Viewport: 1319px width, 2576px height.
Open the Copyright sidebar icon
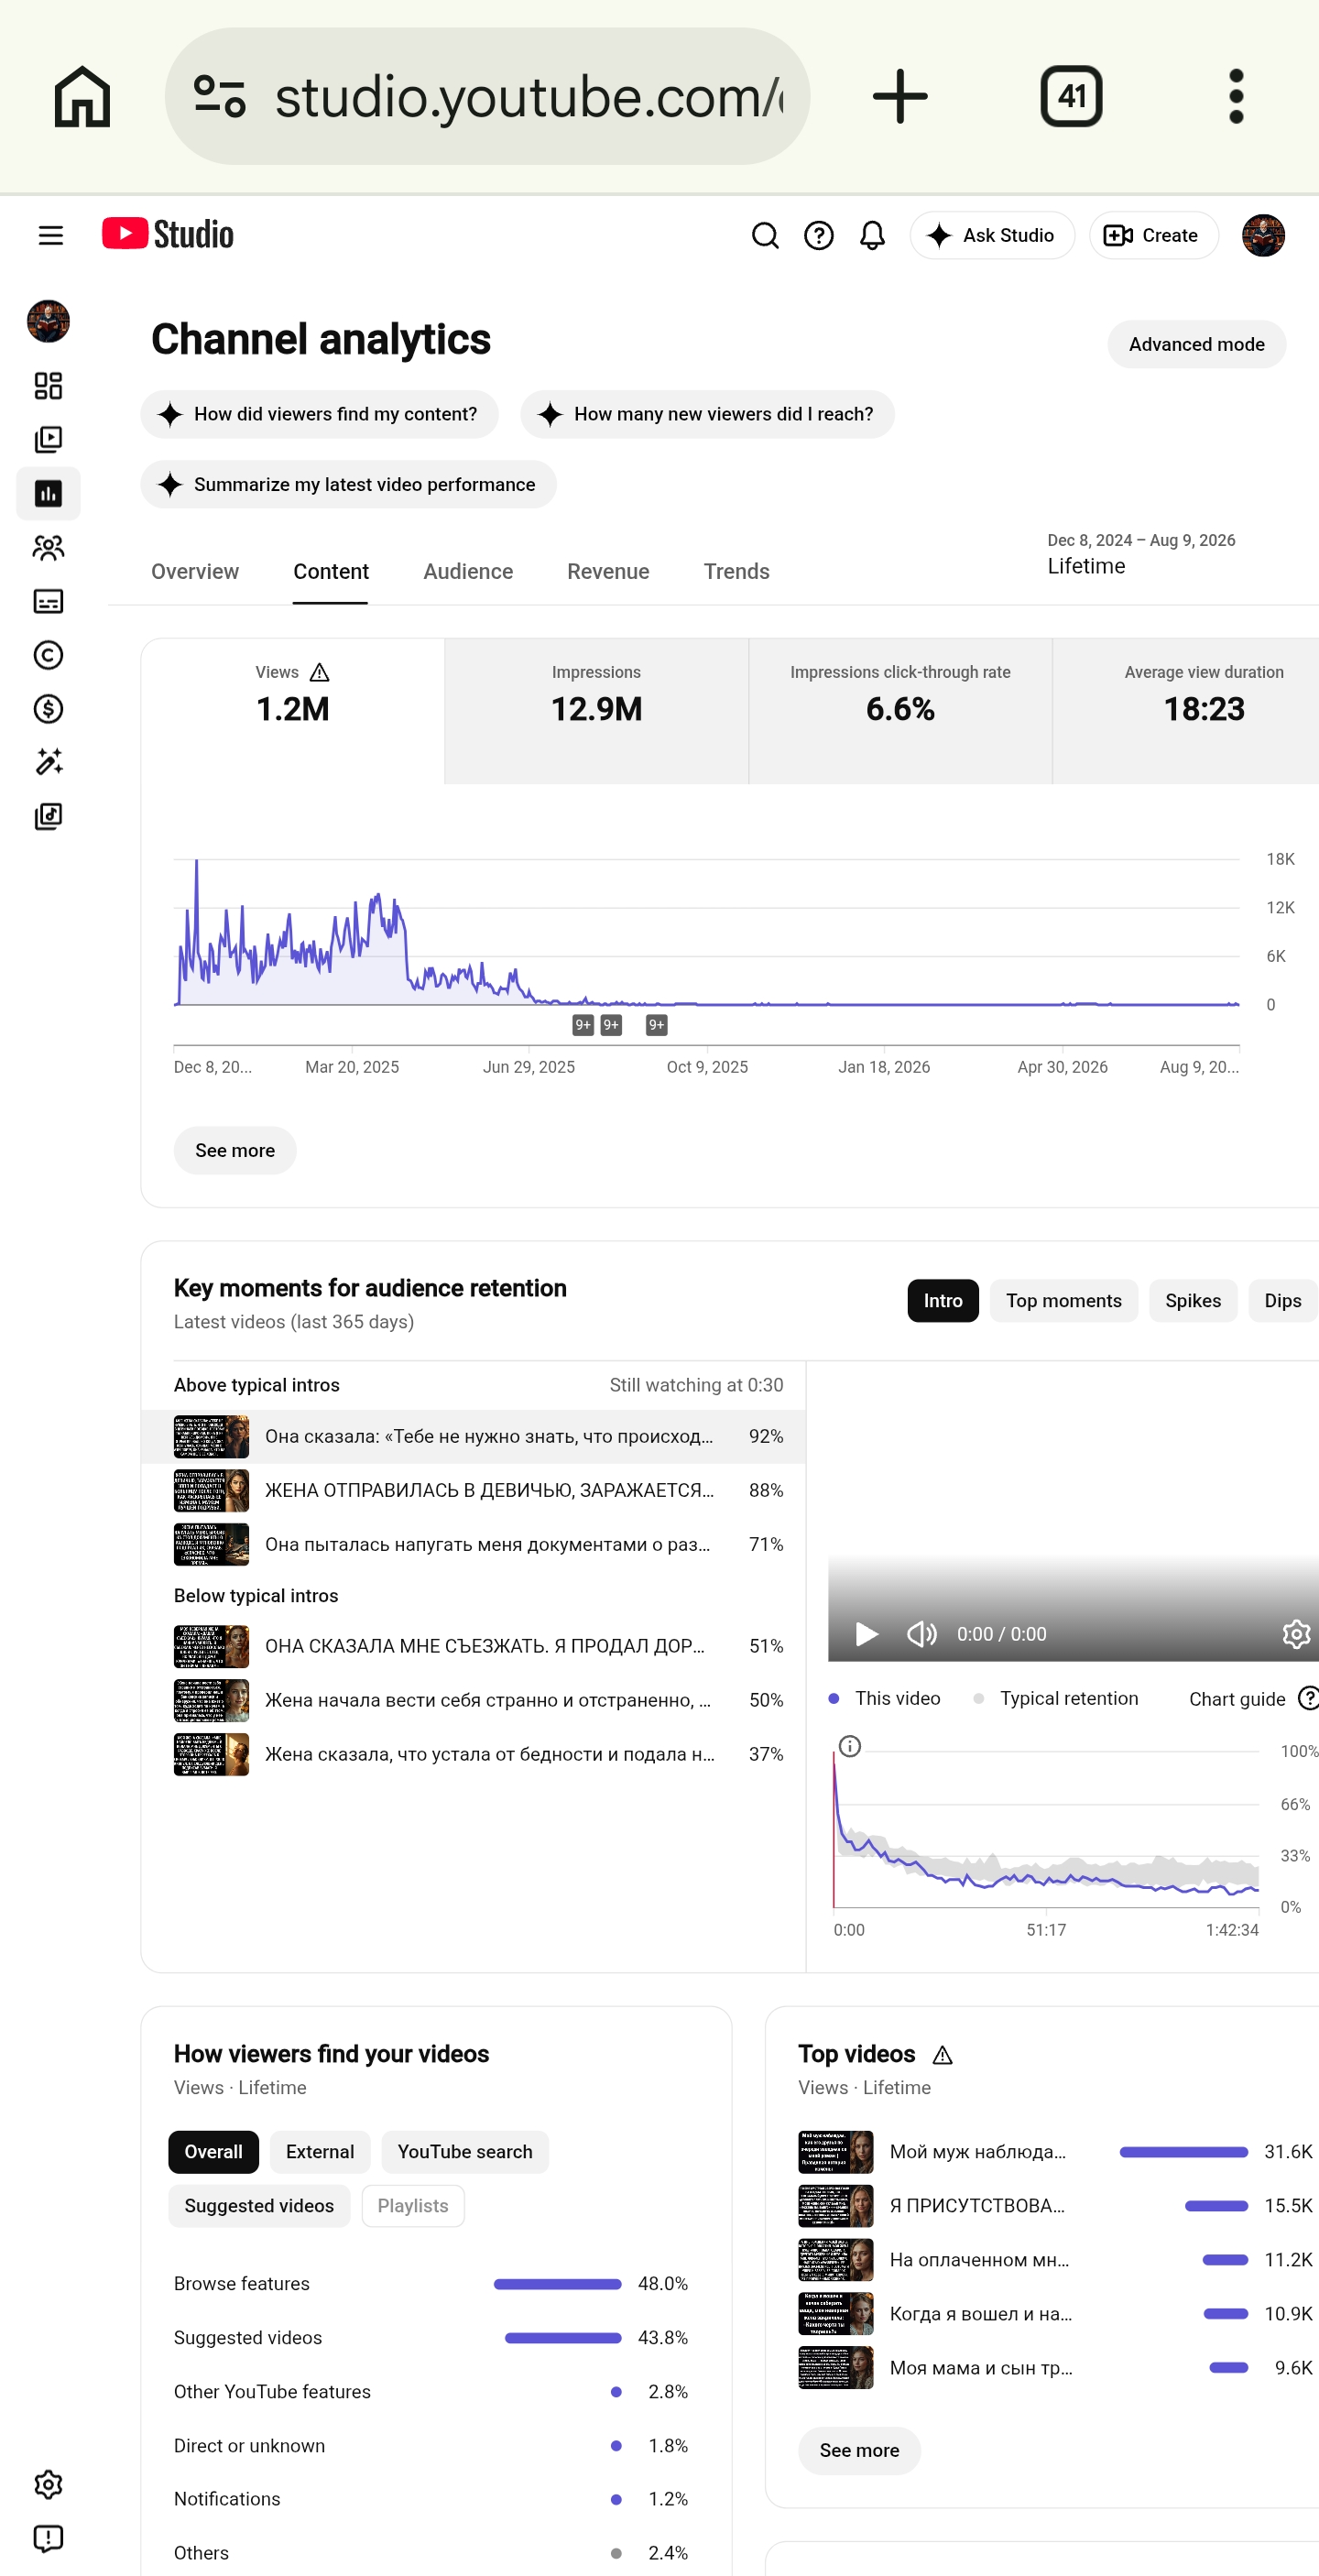(x=48, y=655)
